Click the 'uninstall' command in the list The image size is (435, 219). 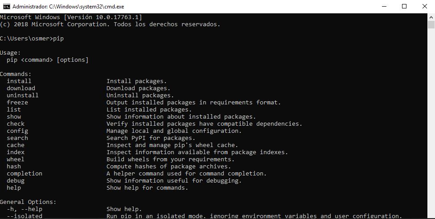(x=22, y=95)
